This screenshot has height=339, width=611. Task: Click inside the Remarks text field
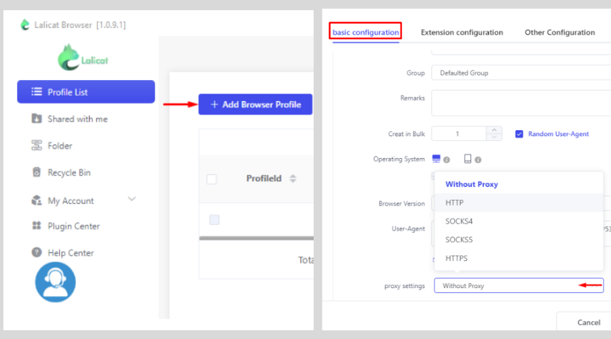(x=519, y=103)
